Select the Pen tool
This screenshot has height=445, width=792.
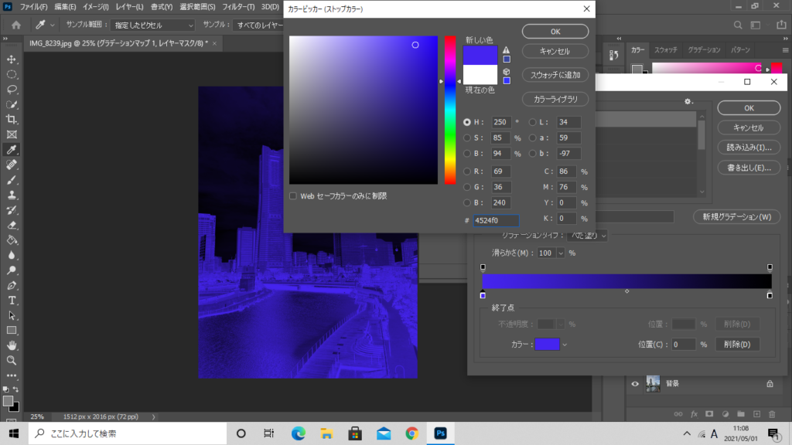12,286
